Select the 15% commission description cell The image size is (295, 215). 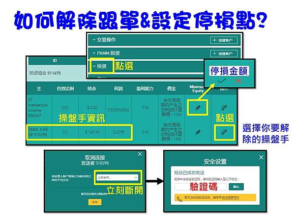[172, 132]
